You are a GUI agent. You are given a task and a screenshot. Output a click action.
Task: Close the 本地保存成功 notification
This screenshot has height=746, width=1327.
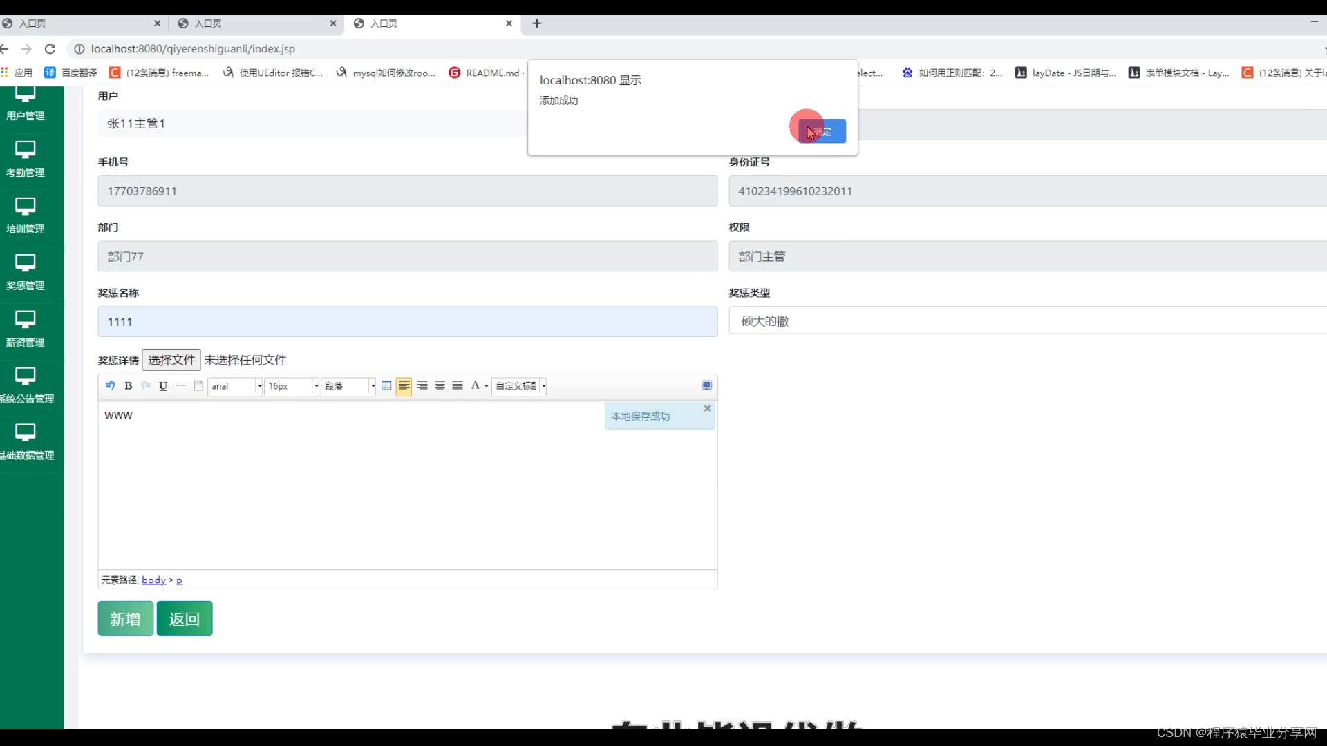707,408
